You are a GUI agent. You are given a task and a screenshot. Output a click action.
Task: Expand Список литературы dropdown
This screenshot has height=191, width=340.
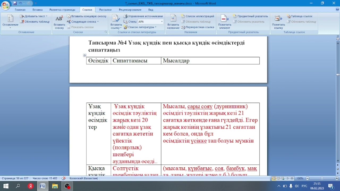(140, 27)
